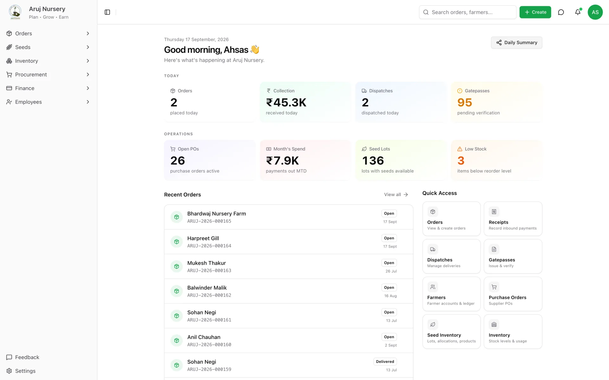609x380 pixels.
Task: Focus the Search orders, farmers field
Action: [468, 12]
